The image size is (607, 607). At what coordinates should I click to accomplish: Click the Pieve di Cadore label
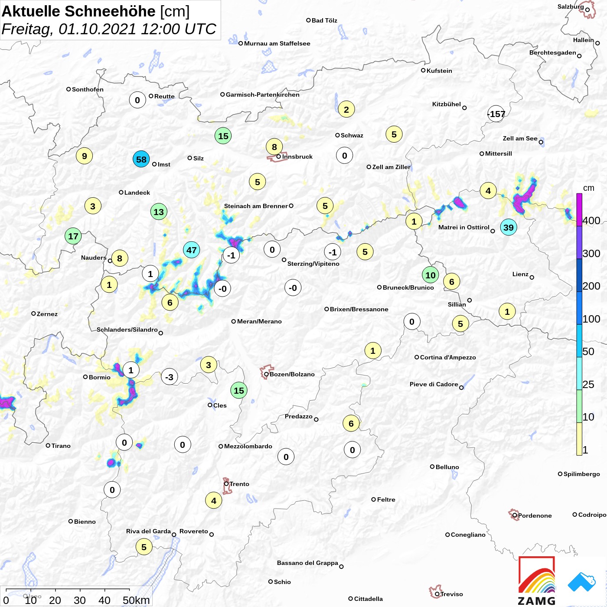coord(434,384)
